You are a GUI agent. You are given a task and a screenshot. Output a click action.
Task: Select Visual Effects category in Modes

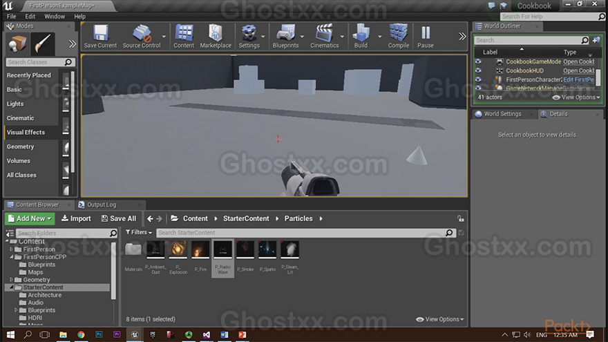pyautogui.click(x=26, y=132)
